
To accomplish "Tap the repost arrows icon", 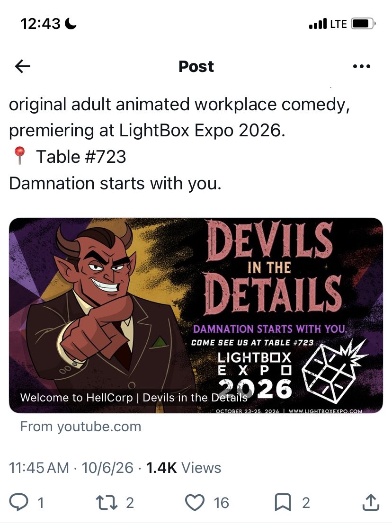I will (107, 503).
